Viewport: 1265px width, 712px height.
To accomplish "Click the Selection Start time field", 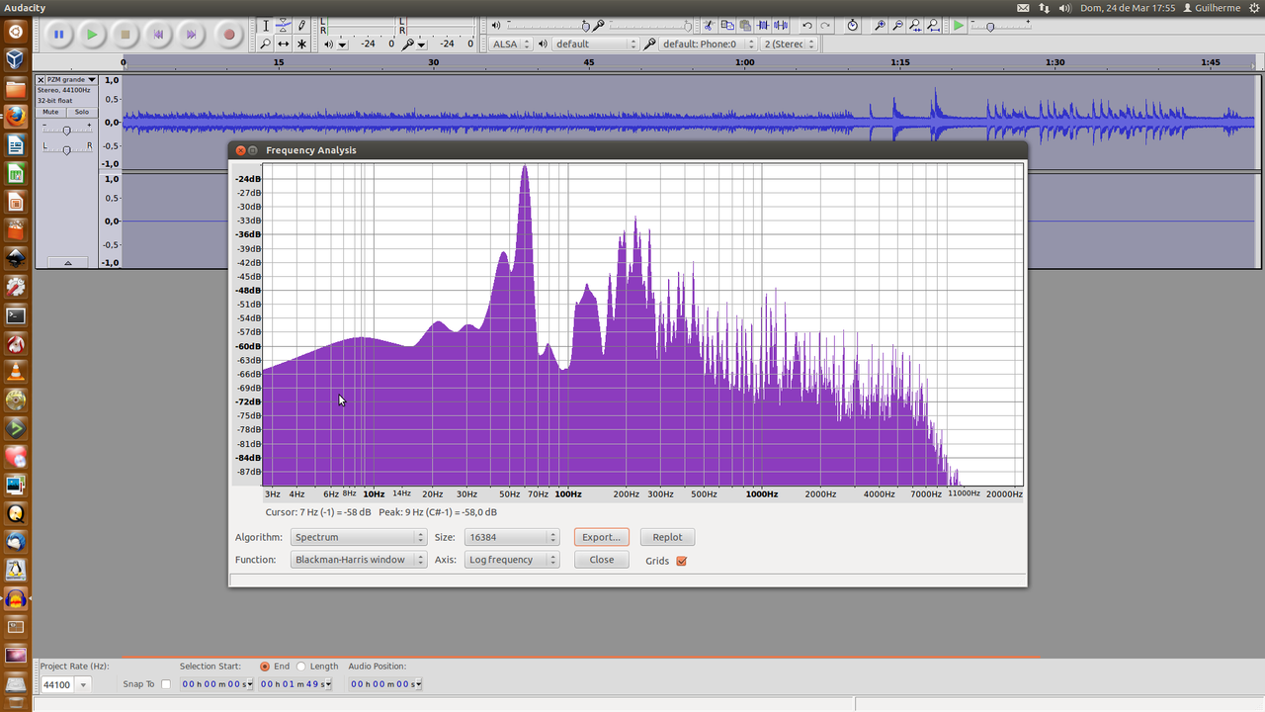I will [x=217, y=684].
